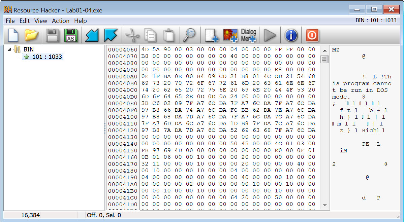Click offset 00004060 in the address column
The height and width of the screenshot is (222, 404).
(x=123, y=49)
